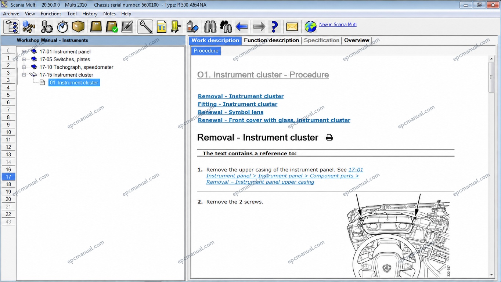The width and height of the screenshot is (501, 282).
Task: Select main group 5 in the number column
Action: click(8, 95)
